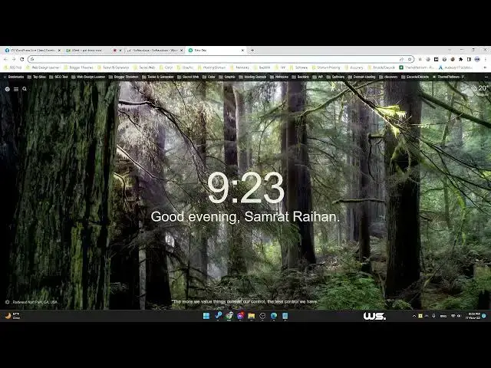Open the Tester & Generator folder in Chrome bar
The width and height of the screenshot is (491, 368).
click(x=113, y=67)
